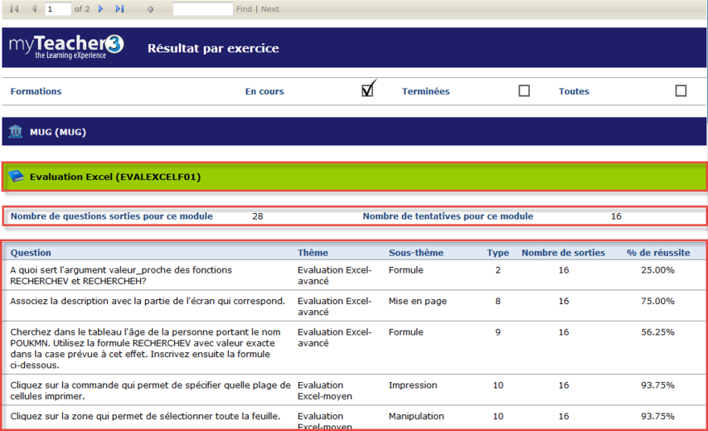Click Nombre de questions sorties label
The image size is (708, 431).
[x=111, y=216]
